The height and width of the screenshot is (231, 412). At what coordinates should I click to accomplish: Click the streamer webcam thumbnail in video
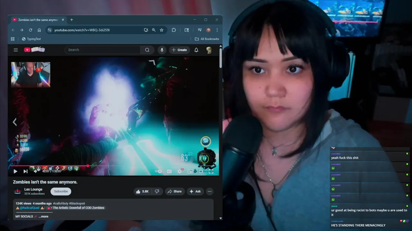point(31,74)
